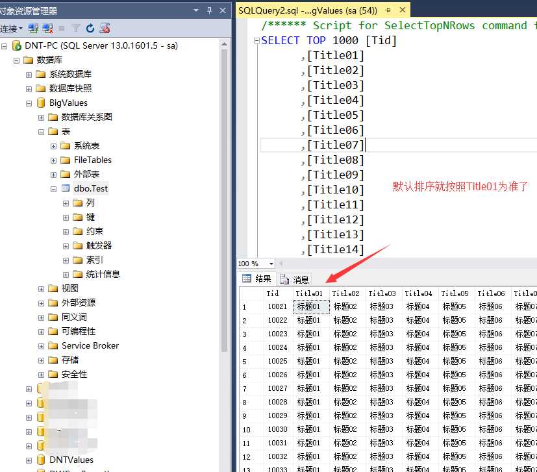Click the disconnect server icon
Screen dimensions: 537x472
pos(47,29)
